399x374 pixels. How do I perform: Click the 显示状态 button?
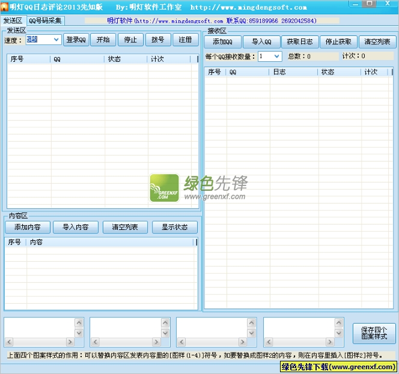coord(174,227)
